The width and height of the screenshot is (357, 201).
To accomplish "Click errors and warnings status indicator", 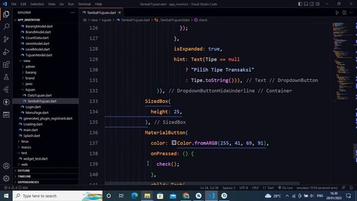I will pos(16,188).
